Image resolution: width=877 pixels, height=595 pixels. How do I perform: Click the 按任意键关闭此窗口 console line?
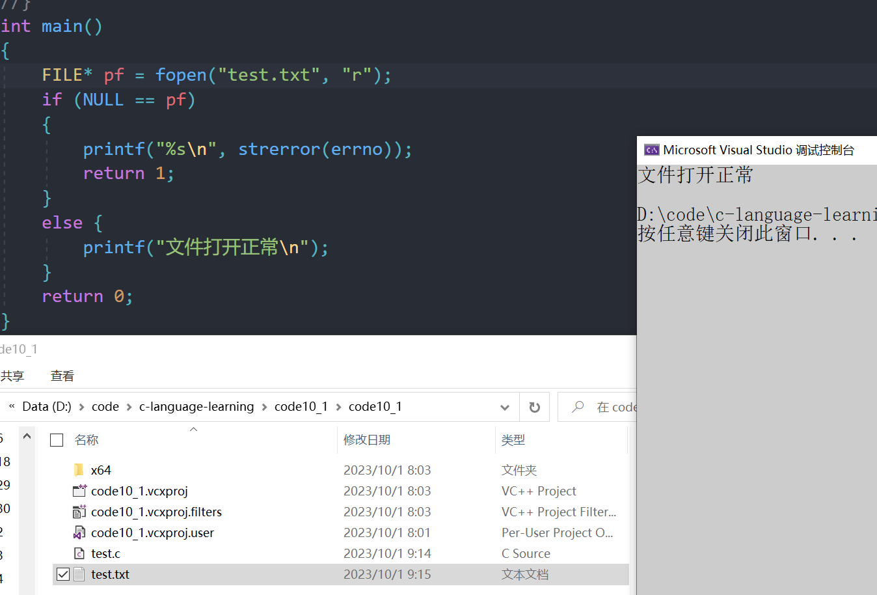click(748, 233)
